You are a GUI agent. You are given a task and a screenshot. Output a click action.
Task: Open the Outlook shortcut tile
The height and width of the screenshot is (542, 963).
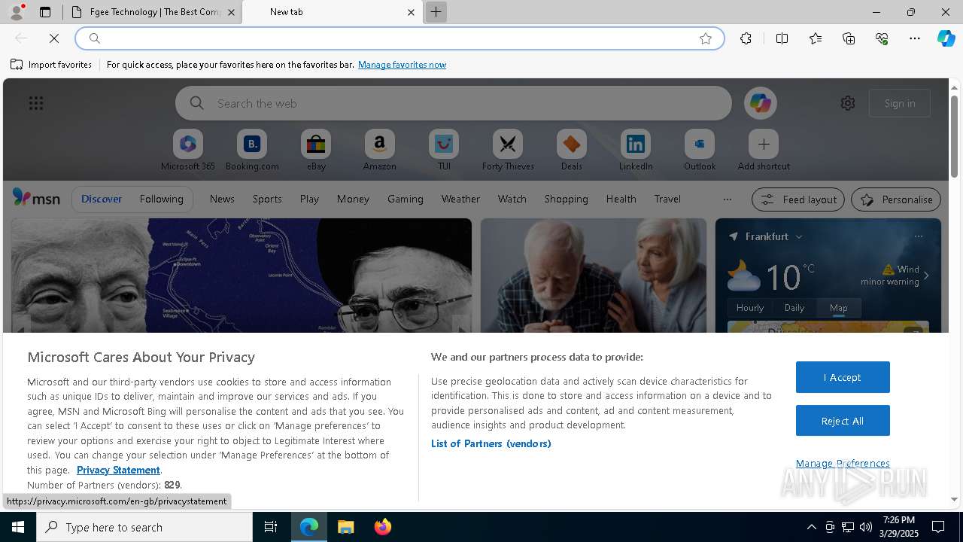coord(700,150)
